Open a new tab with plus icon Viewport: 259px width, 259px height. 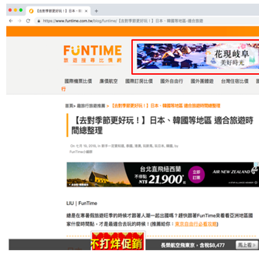point(96,11)
